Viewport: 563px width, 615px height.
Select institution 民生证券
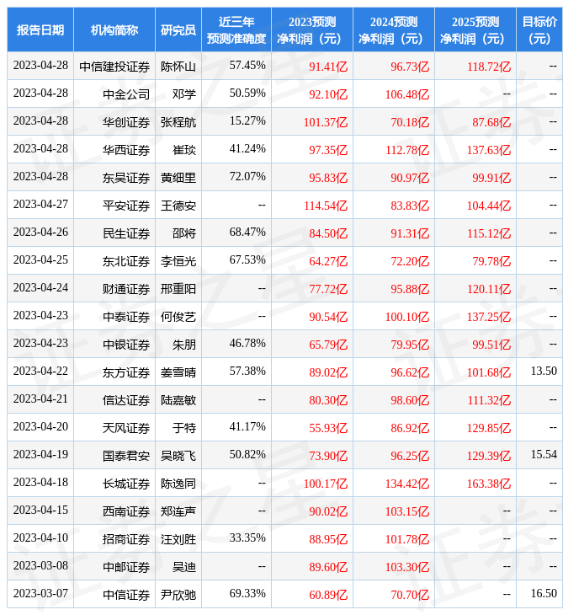126,233
